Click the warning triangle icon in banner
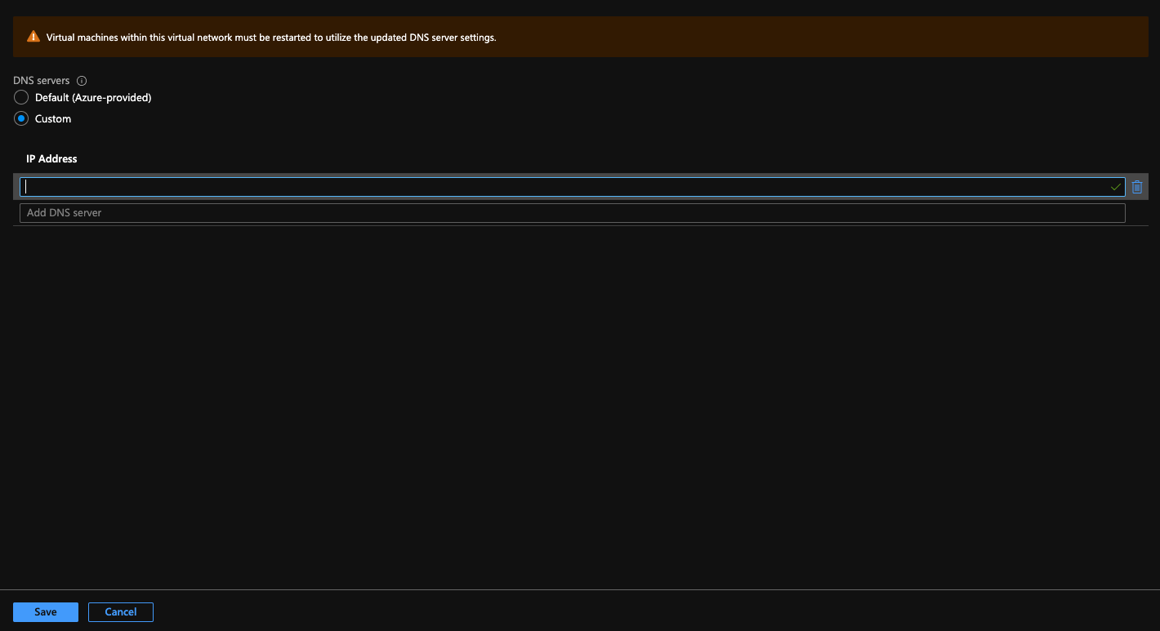Screen dimensions: 1160x631 click(x=33, y=37)
